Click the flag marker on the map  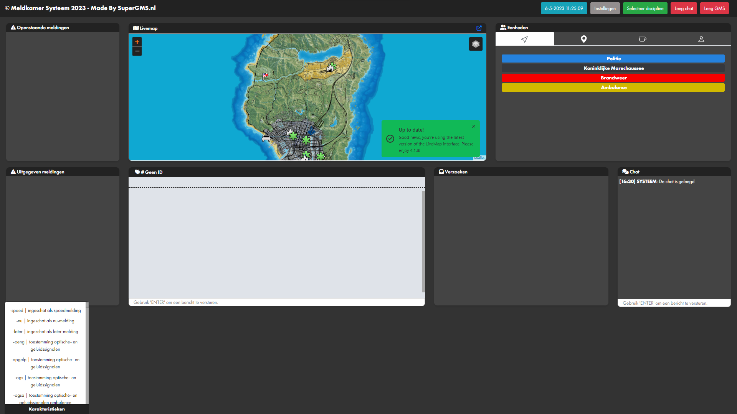pyautogui.click(x=265, y=76)
